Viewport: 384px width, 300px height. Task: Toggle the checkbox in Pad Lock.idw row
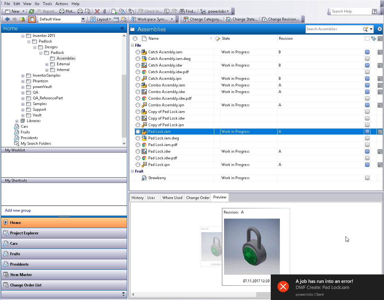[367, 151]
